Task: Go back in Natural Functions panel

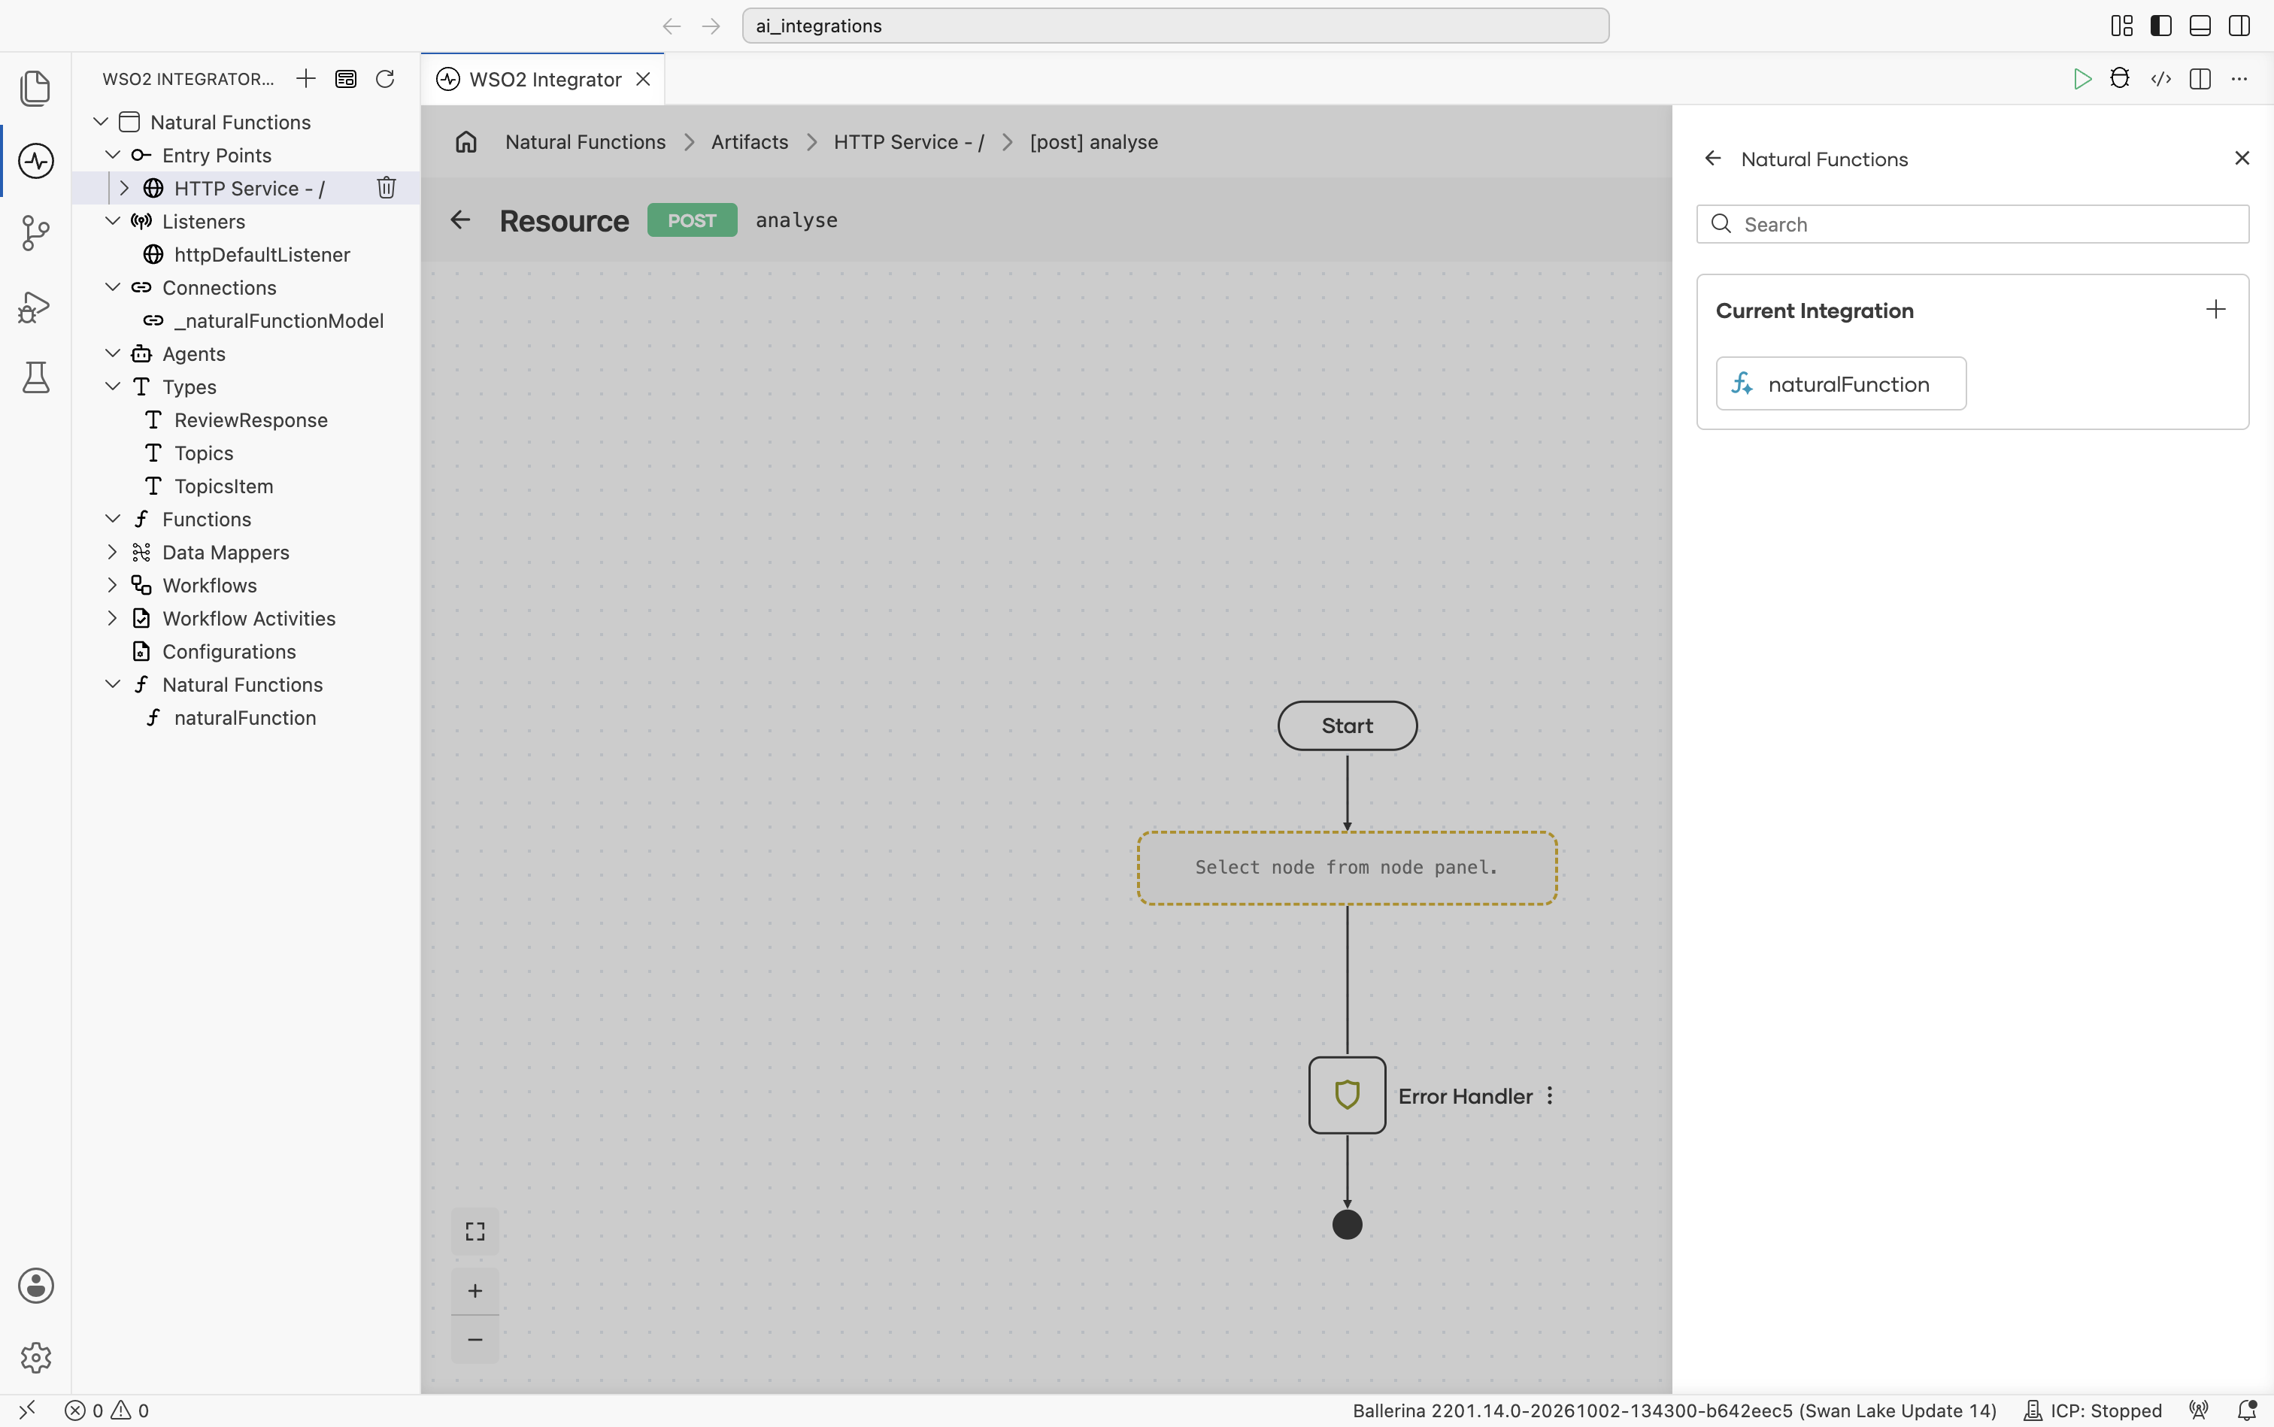Action: [1713, 159]
